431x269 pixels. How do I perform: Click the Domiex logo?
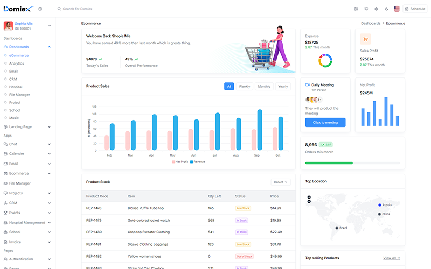(18, 9)
